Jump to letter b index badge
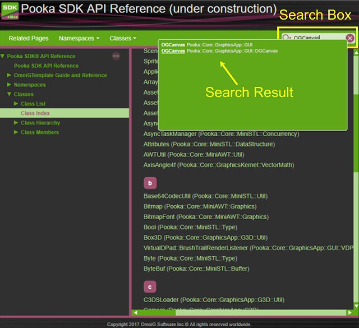 tap(150, 183)
